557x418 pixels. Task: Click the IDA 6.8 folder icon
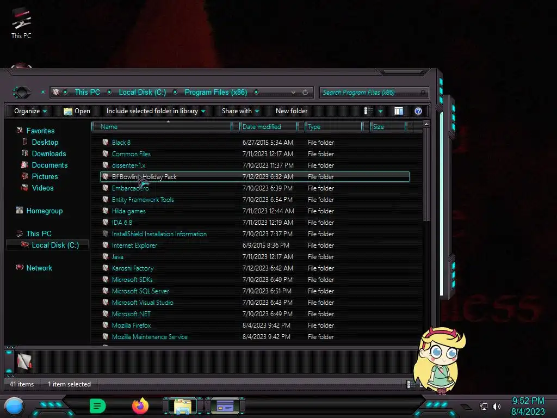(106, 222)
